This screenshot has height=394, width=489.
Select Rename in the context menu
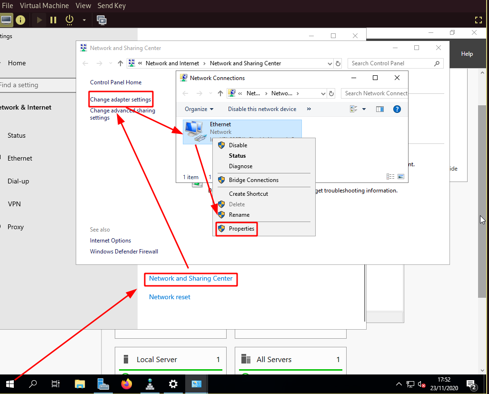[264, 215]
